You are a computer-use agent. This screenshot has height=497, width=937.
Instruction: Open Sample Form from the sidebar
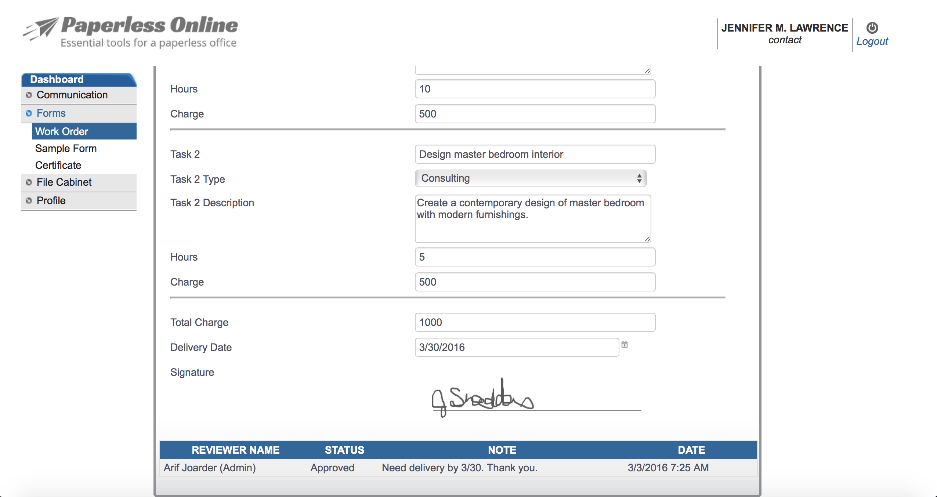[x=66, y=148]
